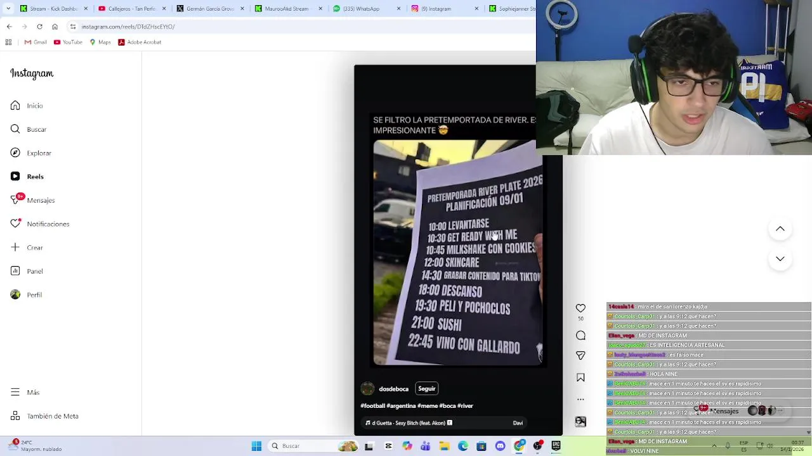
Task: Open Adobe Acrobat bookmark
Action: tap(140, 42)
